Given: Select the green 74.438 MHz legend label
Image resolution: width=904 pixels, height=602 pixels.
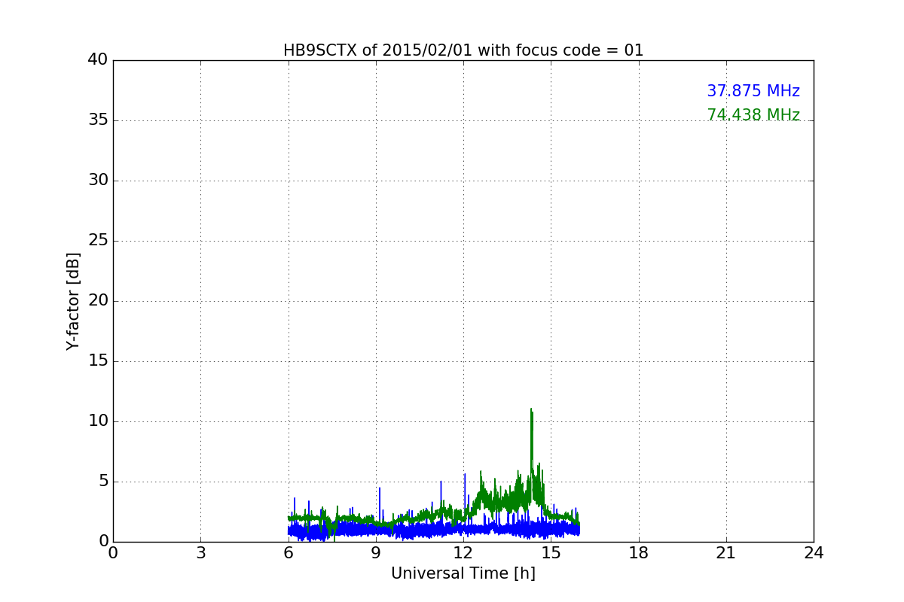Looking at the screenshot, I should click(x=753, y=115).
